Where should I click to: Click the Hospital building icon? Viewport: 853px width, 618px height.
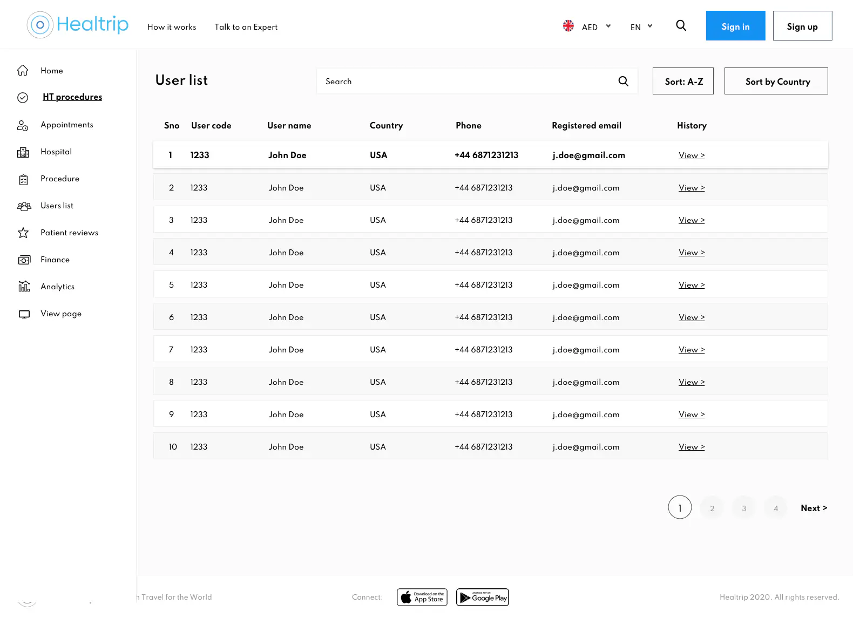(x=23, y=152)
